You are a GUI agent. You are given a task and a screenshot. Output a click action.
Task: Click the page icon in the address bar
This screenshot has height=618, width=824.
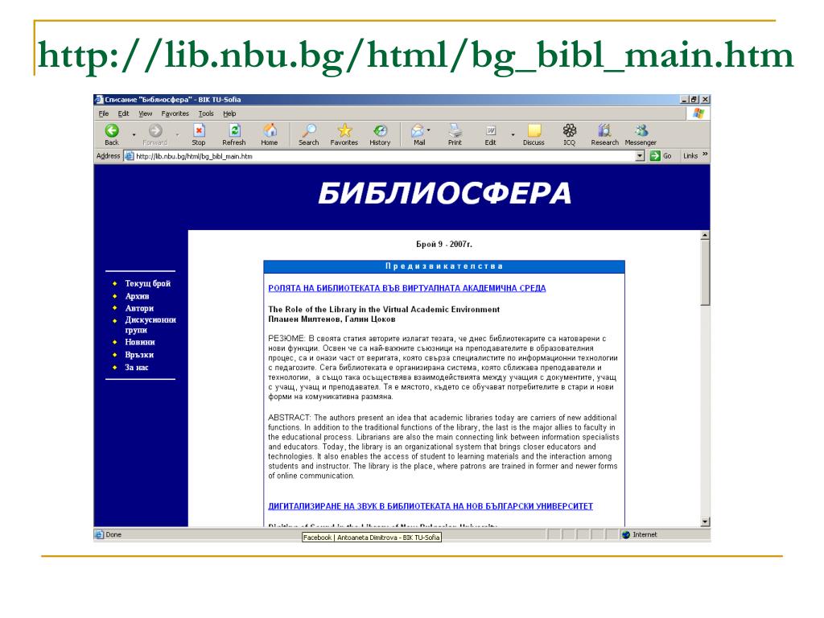point(130,156)
